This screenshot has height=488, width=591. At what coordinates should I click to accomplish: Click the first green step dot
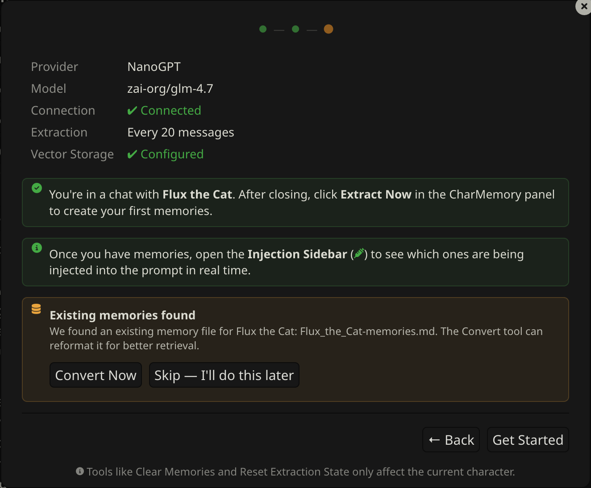(263, 29)
